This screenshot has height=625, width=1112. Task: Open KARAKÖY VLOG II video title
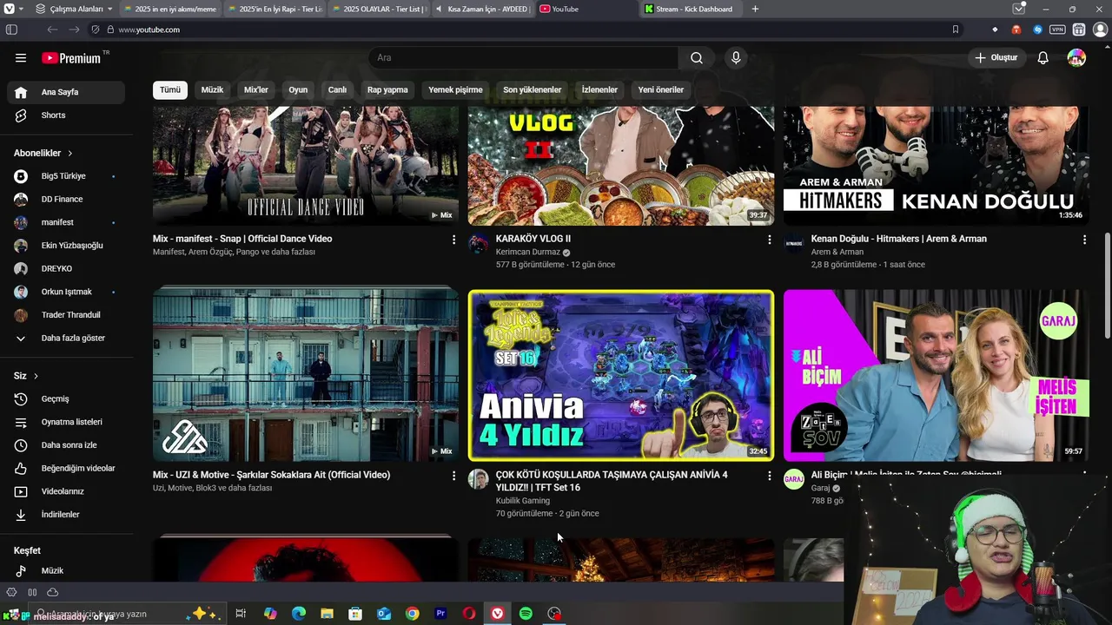coord(533,239)
